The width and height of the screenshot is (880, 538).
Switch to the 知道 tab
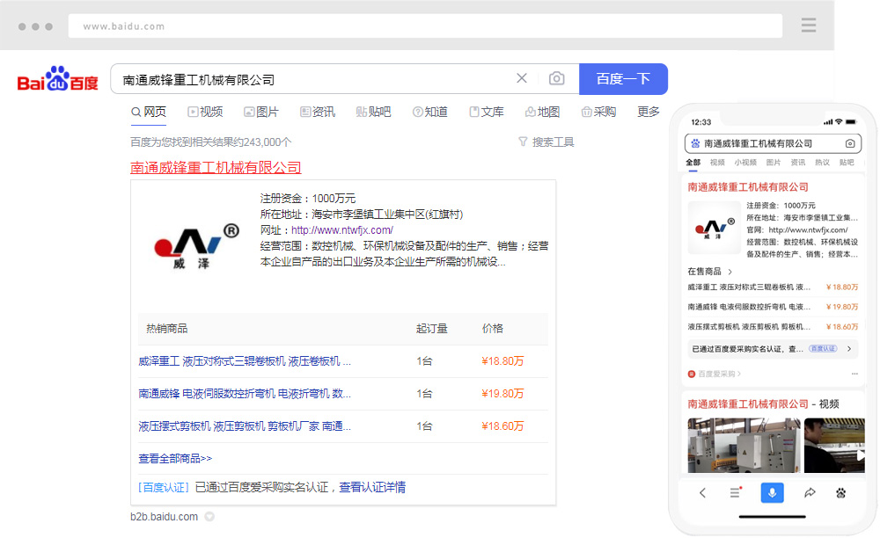[430, 113]
